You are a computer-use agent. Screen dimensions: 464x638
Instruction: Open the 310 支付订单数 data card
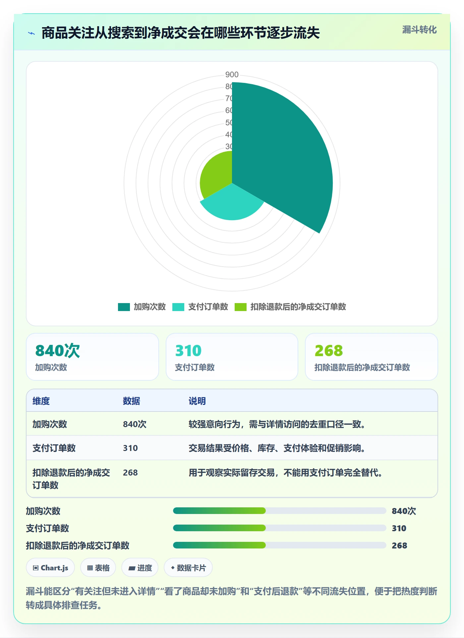point(232,357)
